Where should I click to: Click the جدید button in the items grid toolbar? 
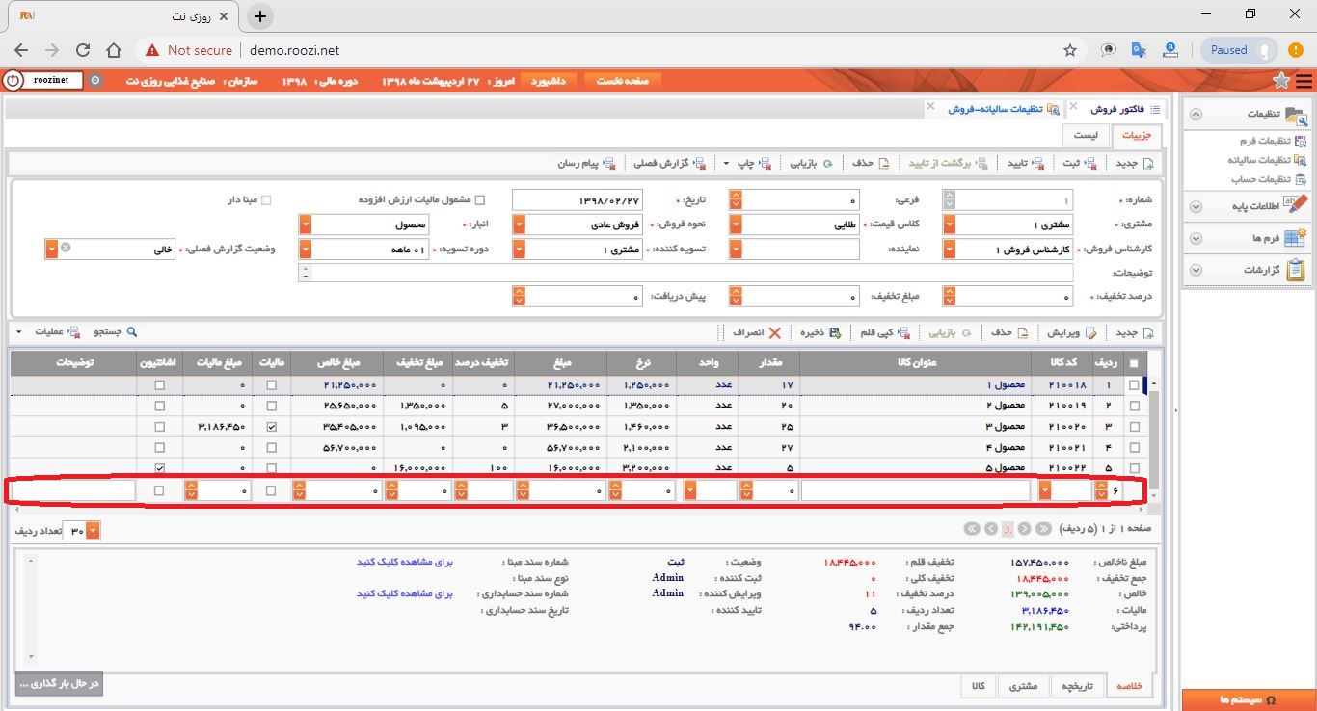coord(1134,332)
